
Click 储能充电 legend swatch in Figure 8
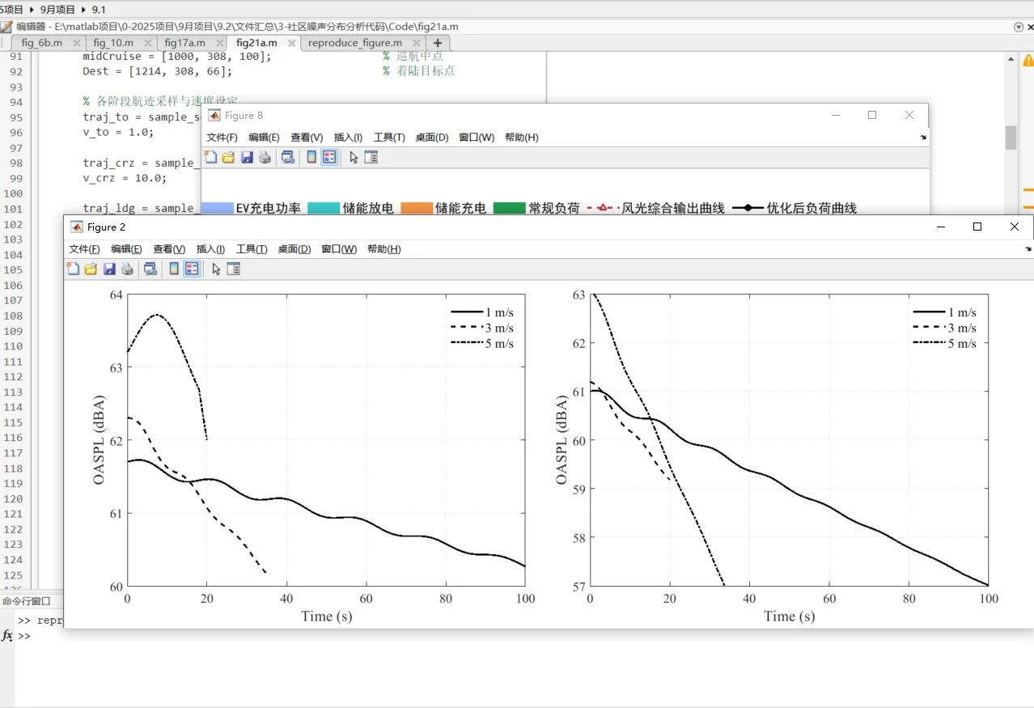[x=416, y=209]
